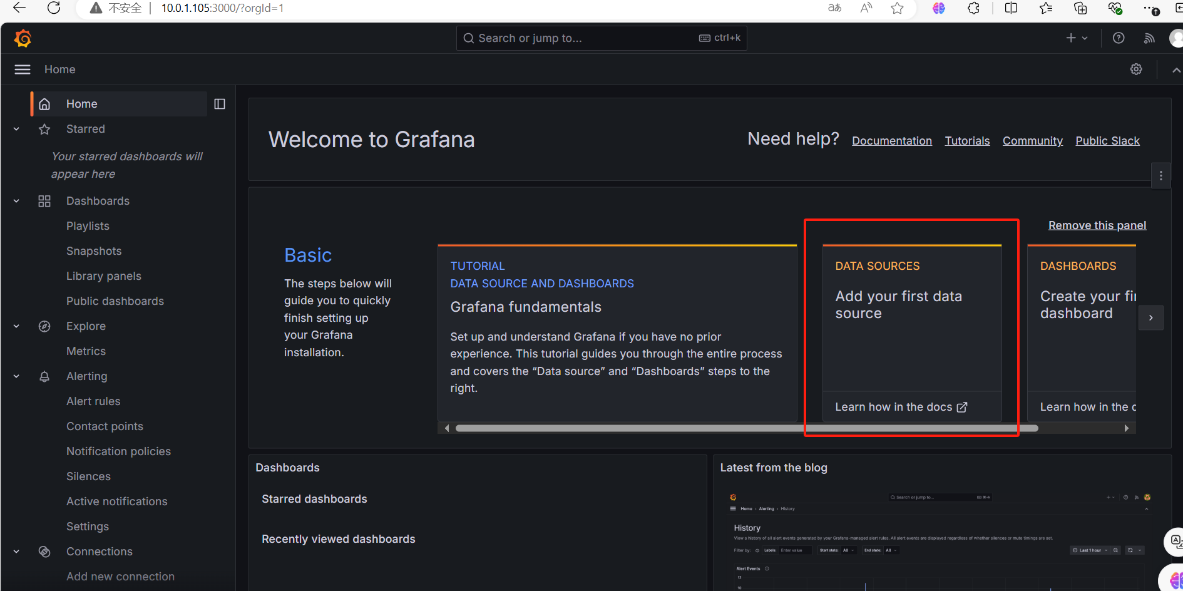Click the Connections icon in sidebar
Image resolution: width=1183 pixels, height=591 pixels.
pyautogui.click(x=44, y=552)
